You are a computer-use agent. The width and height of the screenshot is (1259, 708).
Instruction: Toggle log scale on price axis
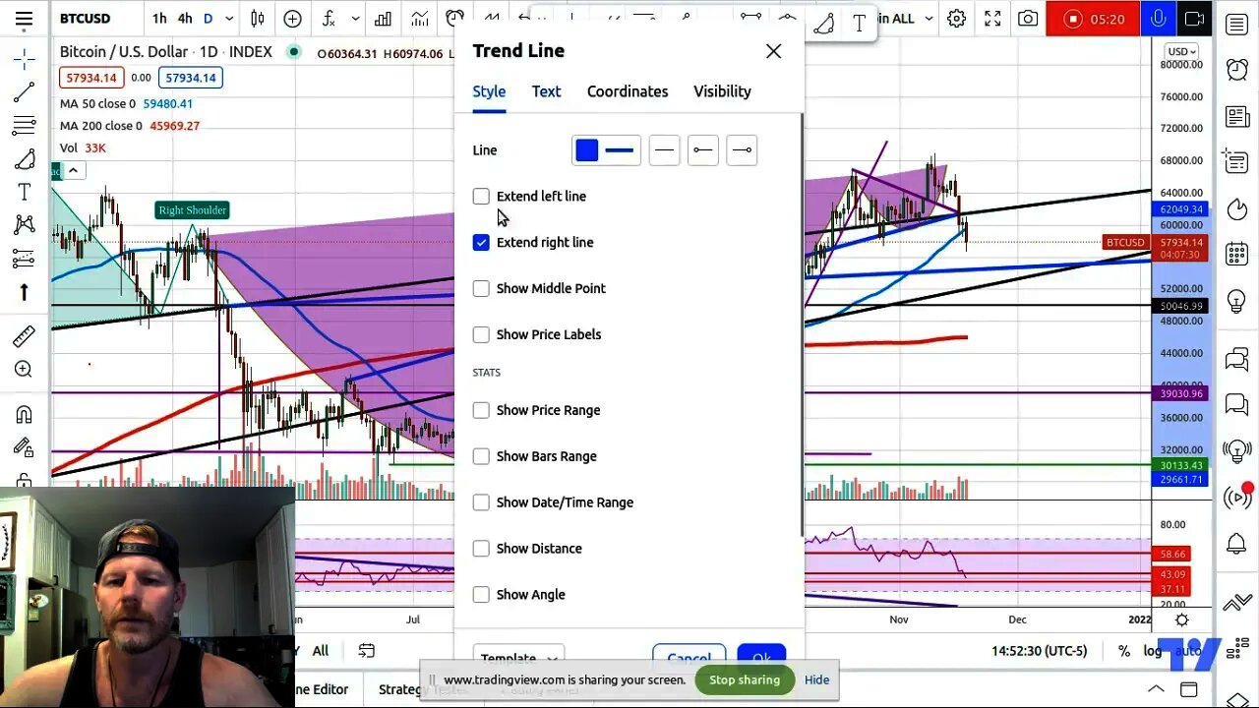click(1153, 651)
